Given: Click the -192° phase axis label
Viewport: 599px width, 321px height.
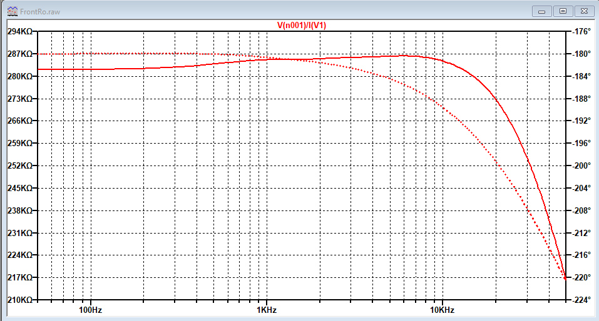Looking at the screenshot, I should pyautogui.click(x=581, y=121).
